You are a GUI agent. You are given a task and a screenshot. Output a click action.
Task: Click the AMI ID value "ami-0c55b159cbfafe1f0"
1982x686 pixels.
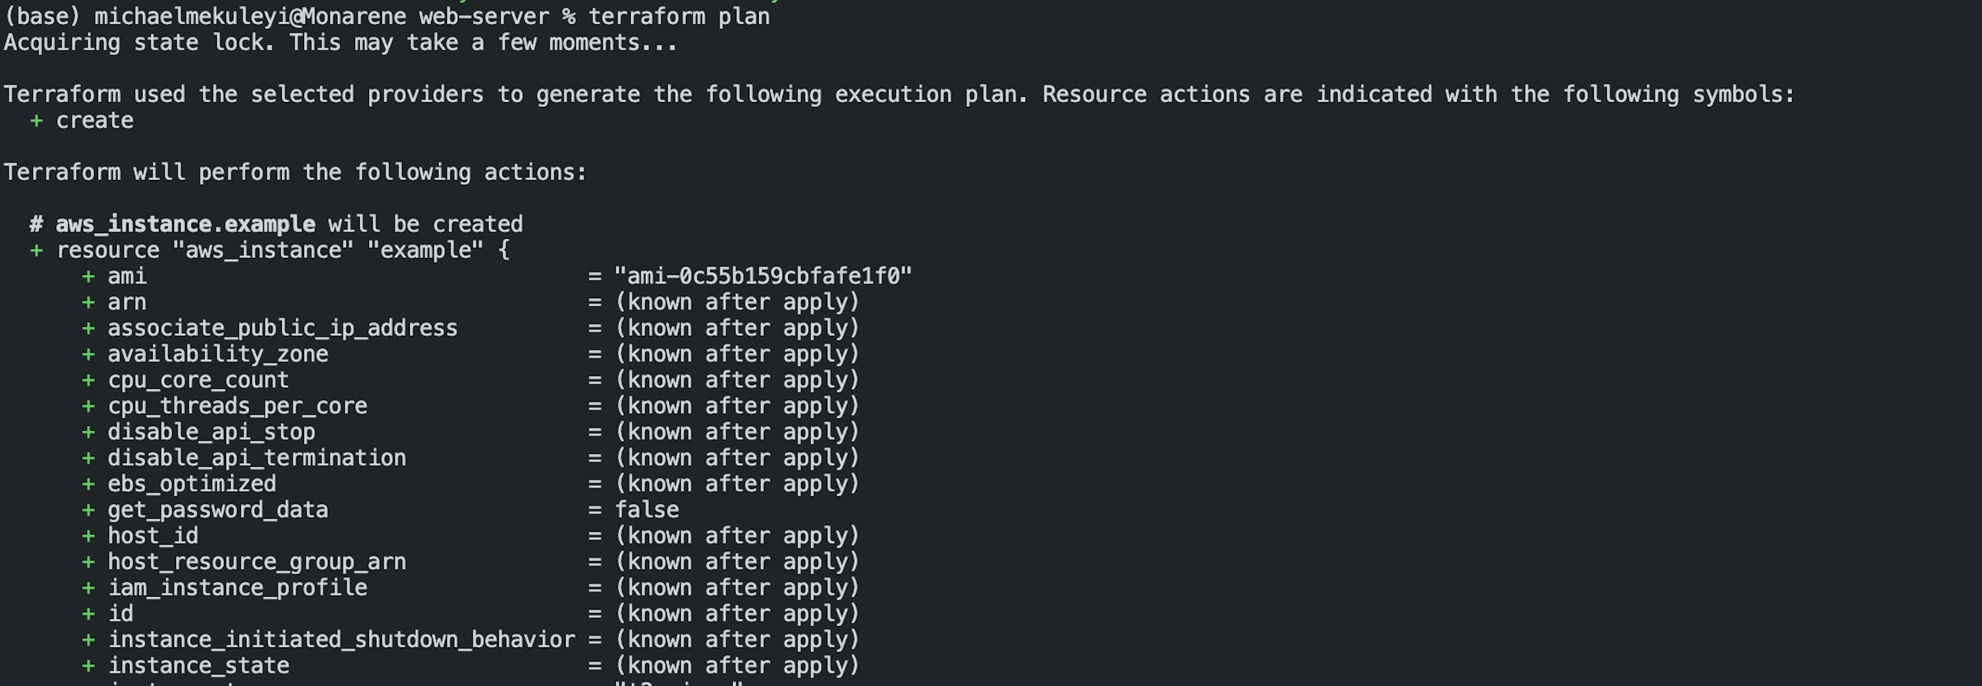tap(762, 276)
